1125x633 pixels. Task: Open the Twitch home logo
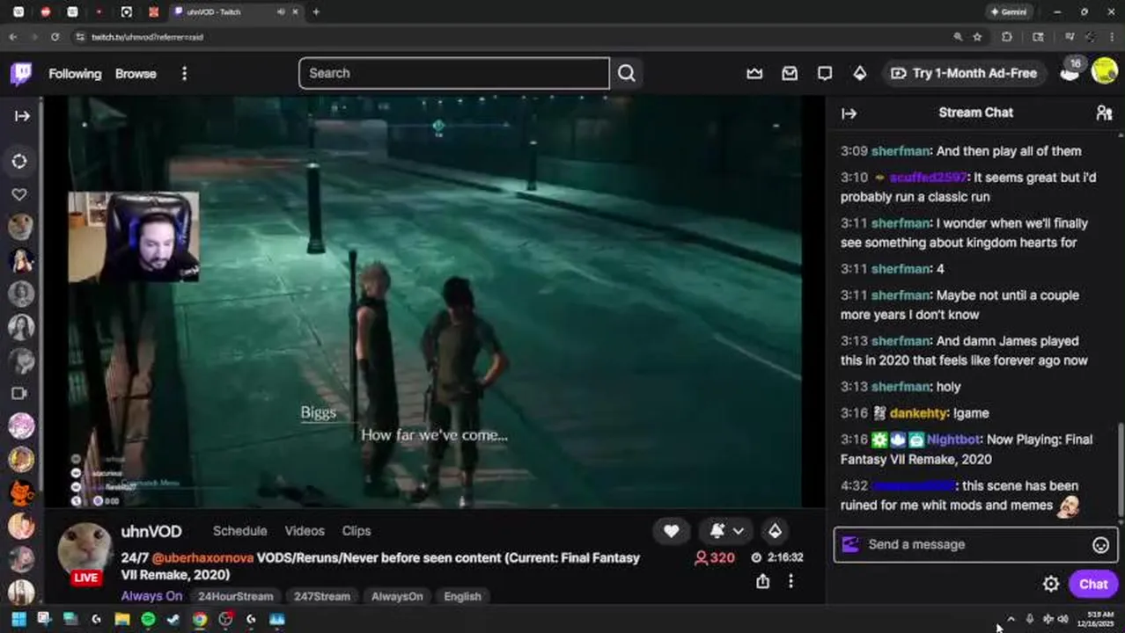[21, 73]
